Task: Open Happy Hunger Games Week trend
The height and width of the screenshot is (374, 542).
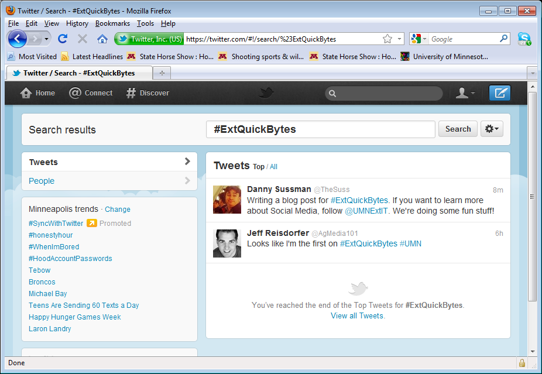Action: [75, 317]
